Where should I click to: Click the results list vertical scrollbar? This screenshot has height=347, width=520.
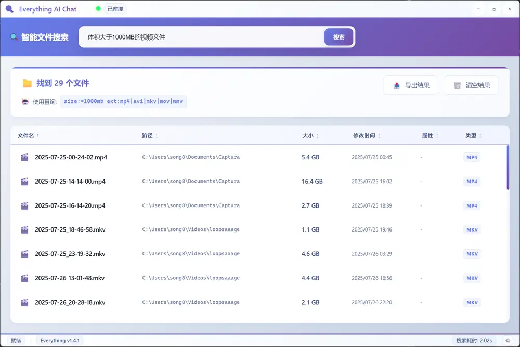[508, 168]
